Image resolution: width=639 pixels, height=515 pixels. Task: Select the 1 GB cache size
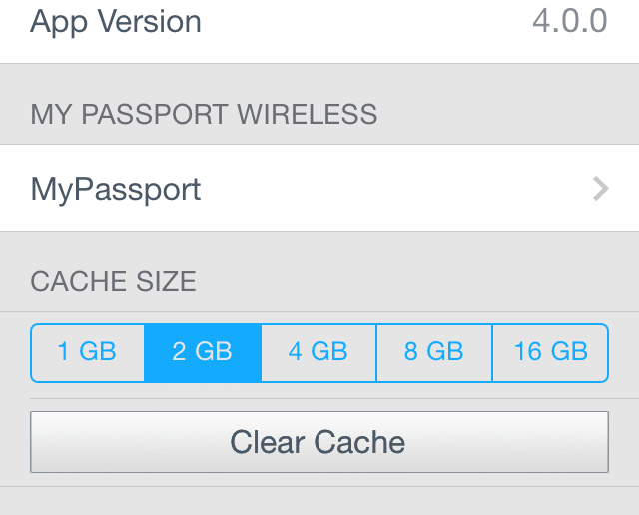pos(87,353)
